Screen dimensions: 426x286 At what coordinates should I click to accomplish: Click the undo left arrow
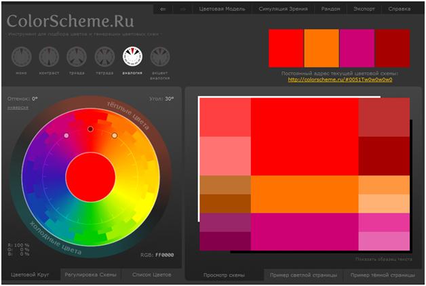point(163,9)
